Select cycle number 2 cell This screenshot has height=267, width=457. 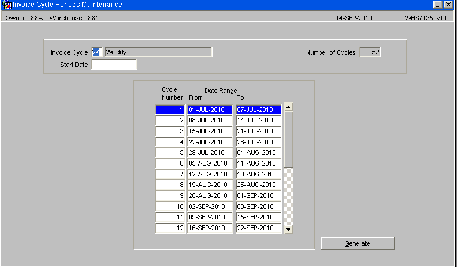pos(170,120)
